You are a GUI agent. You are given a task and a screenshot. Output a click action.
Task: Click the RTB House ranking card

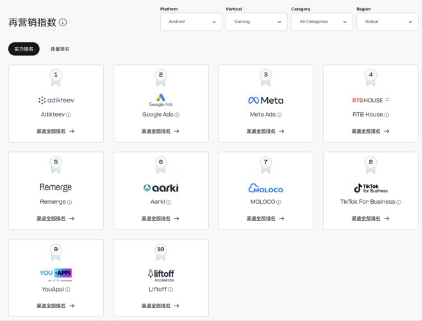pos(370,103)
